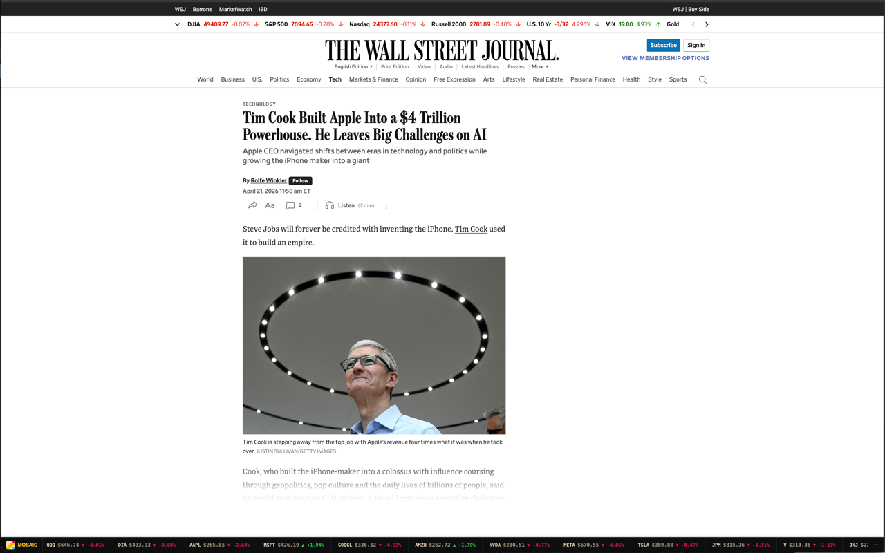
Task: Open the Print Edition link
Action: click(395, 67)
